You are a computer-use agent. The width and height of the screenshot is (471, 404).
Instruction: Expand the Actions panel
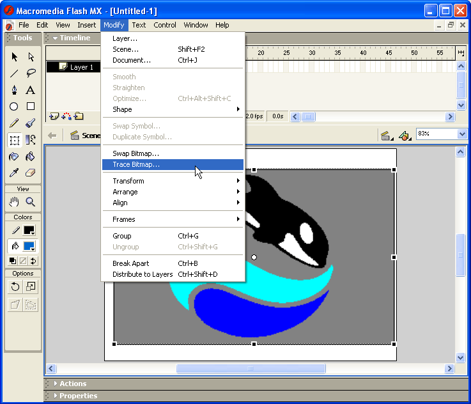click(56, 384)
